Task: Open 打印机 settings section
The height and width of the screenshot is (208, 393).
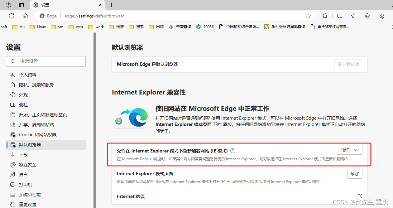Action: pyautogui.click(x=46, y=185)
